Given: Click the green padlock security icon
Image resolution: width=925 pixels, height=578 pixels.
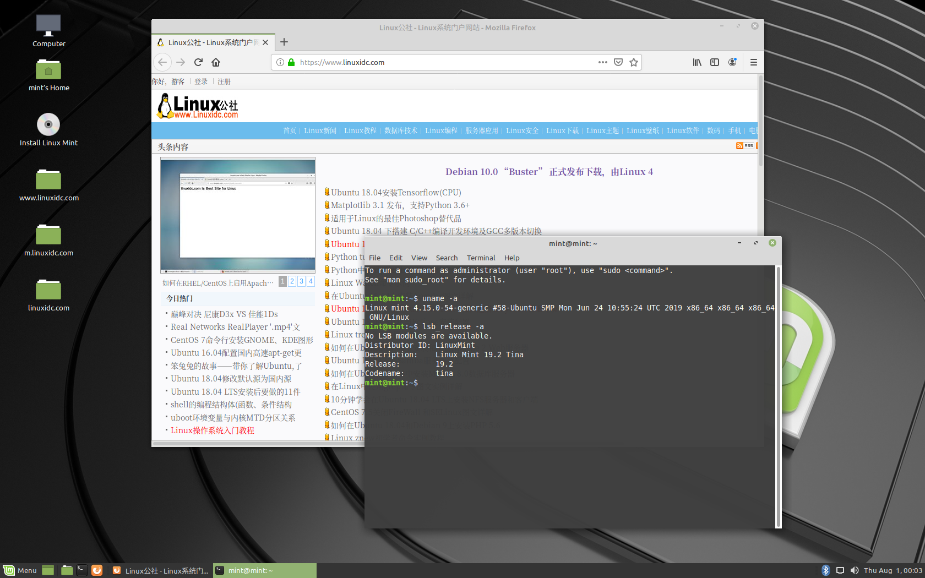Looking at the screenshot, I should click(x=291, y=62).
